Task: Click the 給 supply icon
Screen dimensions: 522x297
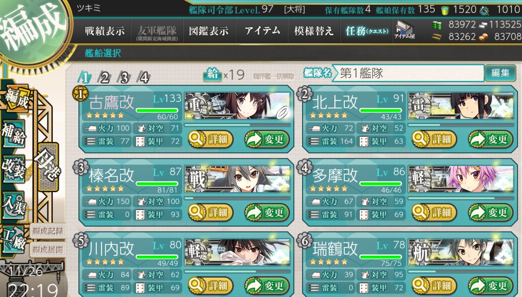Action: coord(212,74)
